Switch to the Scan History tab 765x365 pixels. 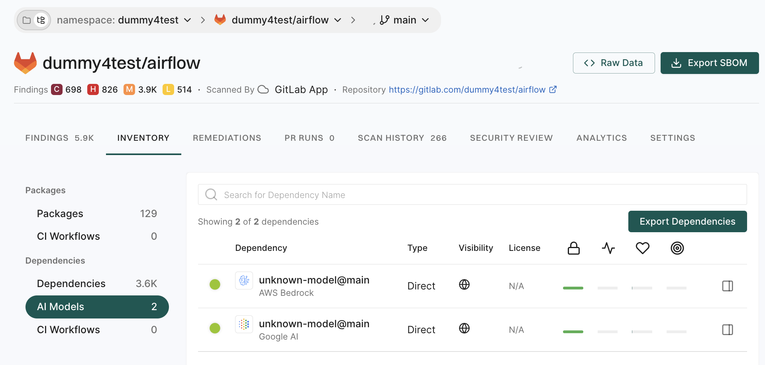tap(402, 138)
